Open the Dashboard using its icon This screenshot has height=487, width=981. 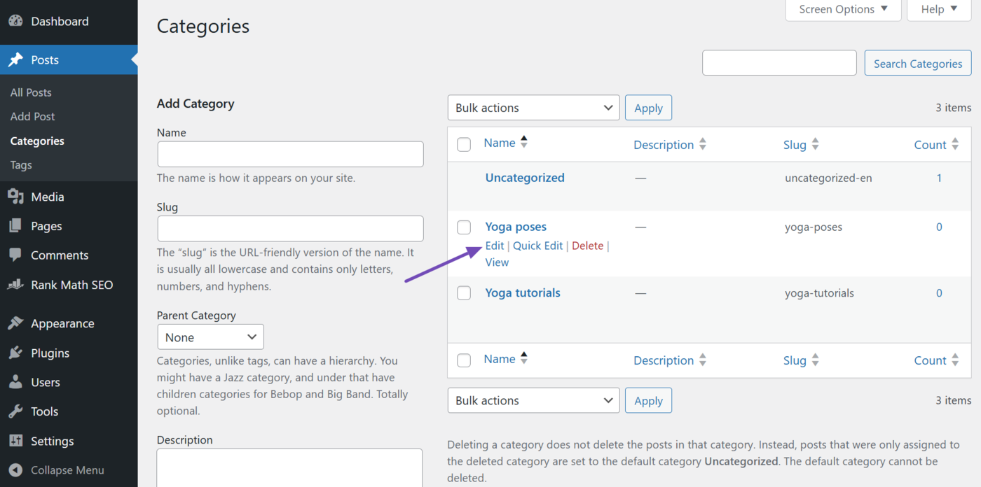point(15,21)
